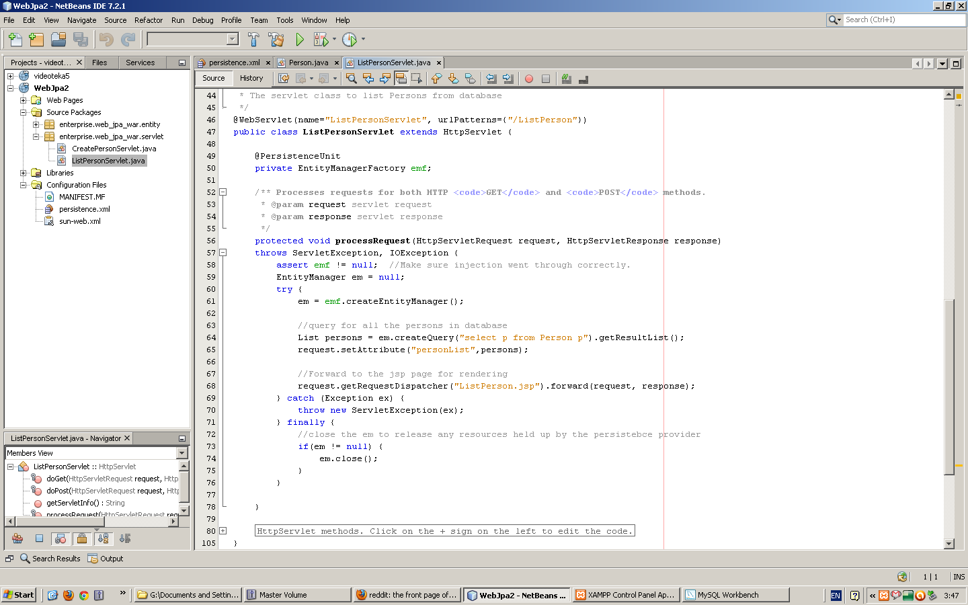This screenshot has width=968, height=605.
Task: Click the Debug Project icon
Action: point(321,40)
